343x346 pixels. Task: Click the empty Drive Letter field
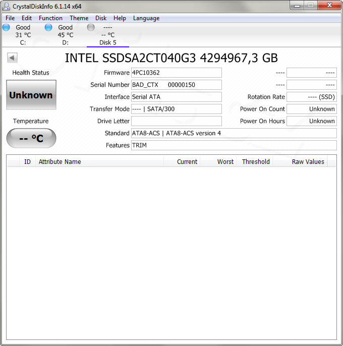177,121
